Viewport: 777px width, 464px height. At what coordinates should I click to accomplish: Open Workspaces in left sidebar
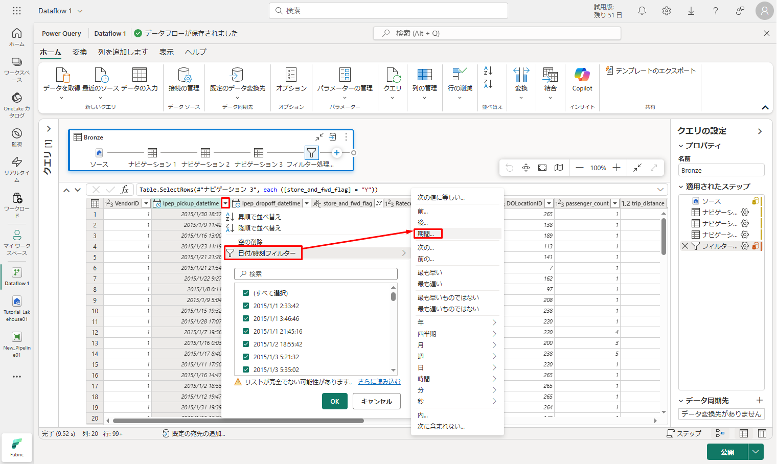pyautogui.click(x=17, y=69)
